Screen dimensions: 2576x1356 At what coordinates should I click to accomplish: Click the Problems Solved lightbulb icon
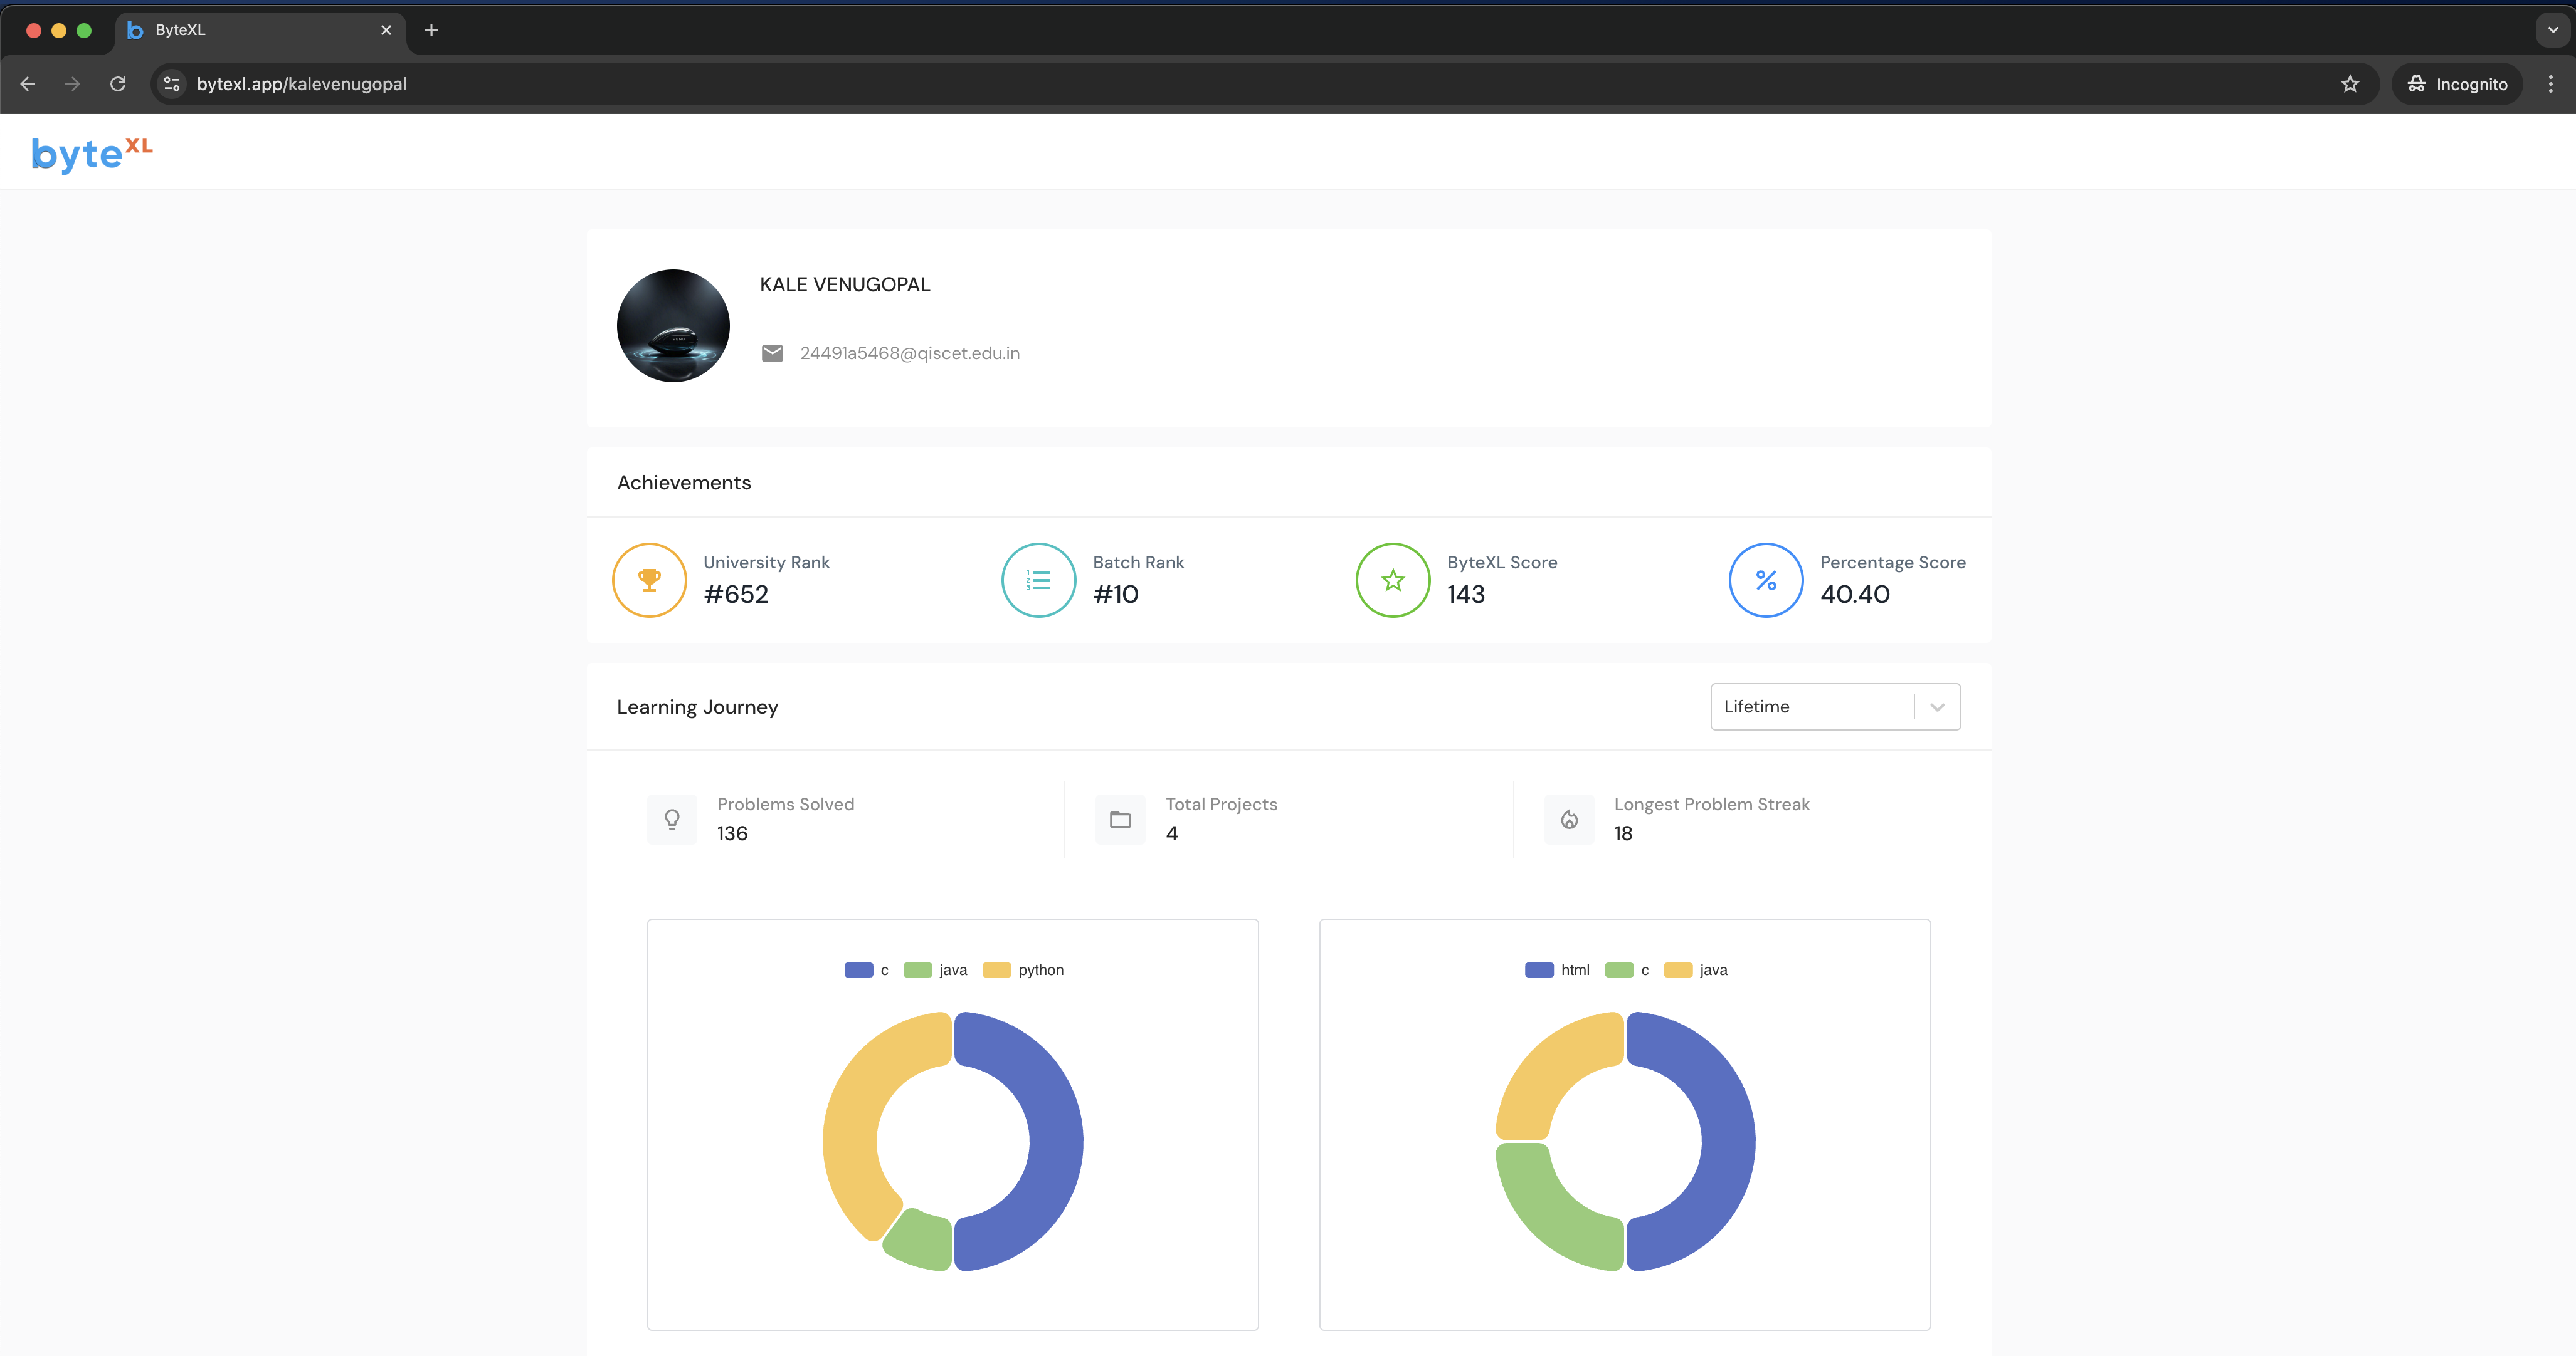(x=672, y=820)
